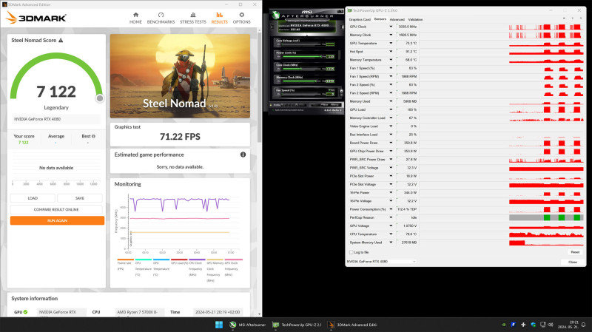Switch to 3DMark Advanced Edition taskbar button
Image resolution: width=592 pixels, height=332 pixels.
point(353,325)
